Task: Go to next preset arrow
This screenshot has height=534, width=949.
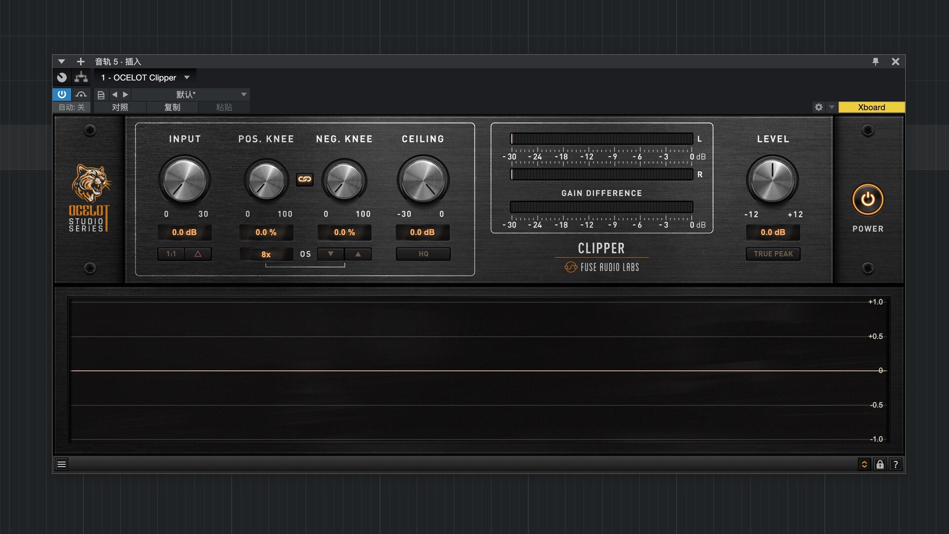Action: [x=126, y=94]
